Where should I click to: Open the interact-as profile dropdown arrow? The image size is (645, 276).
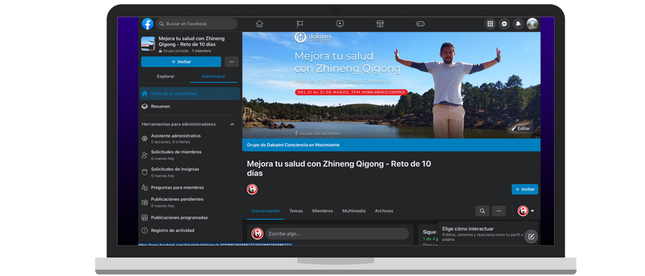coord(533,211)
